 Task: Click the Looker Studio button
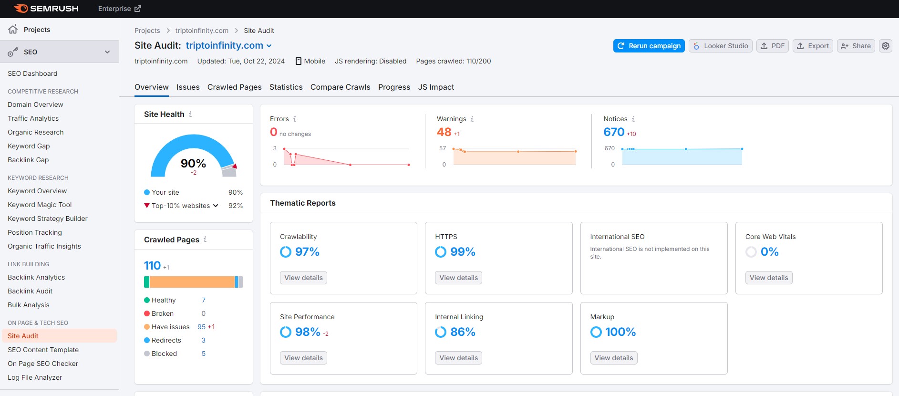click(x=721, y=46)
